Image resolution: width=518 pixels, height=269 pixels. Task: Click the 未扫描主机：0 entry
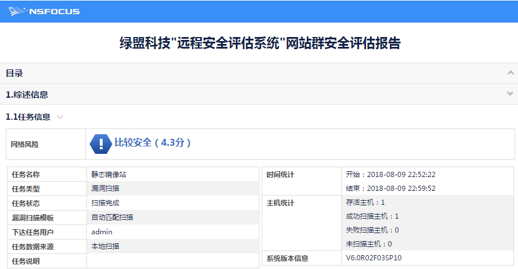pyautogui.click(x=369, y=244)
